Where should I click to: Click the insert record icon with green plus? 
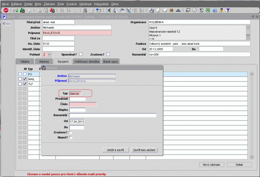16,11
